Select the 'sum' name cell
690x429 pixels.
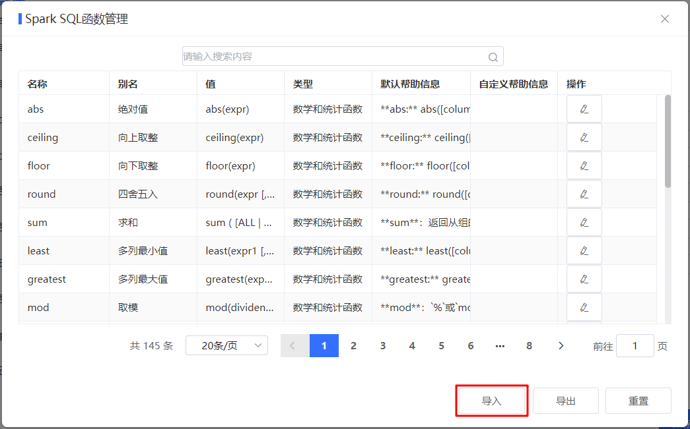coord(64,222)
